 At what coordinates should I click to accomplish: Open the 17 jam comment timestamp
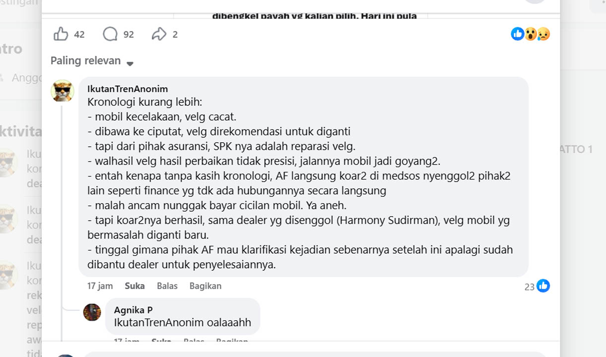100,286
